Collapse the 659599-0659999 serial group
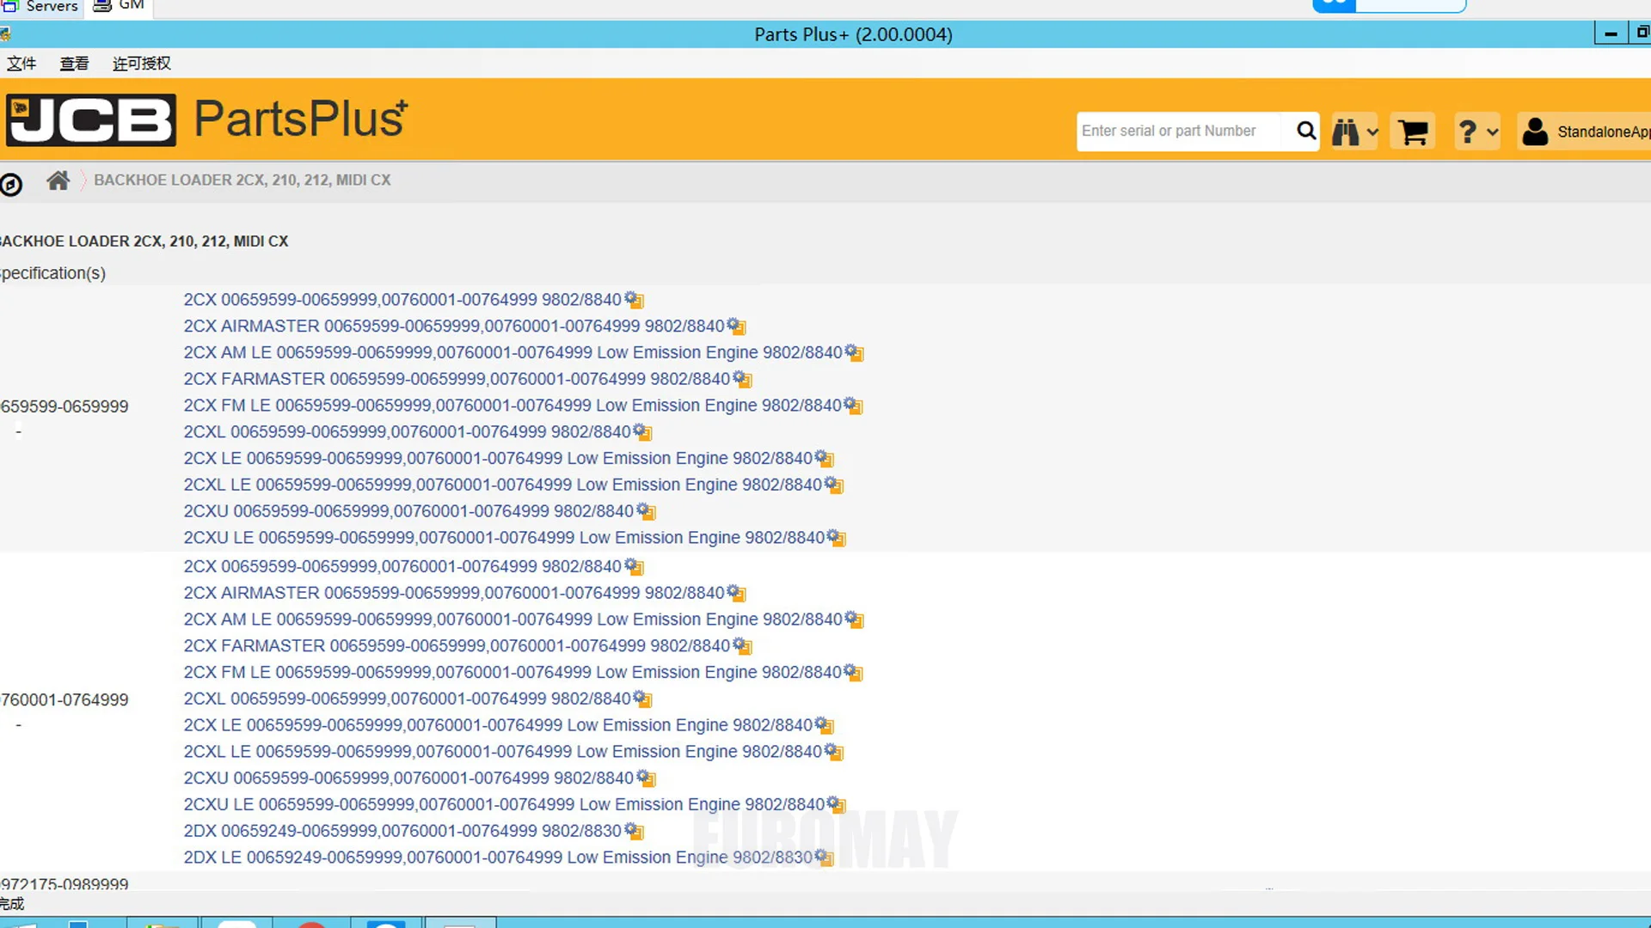Image resolution: width=1651 pixels, height=928 pixels. 18,432
